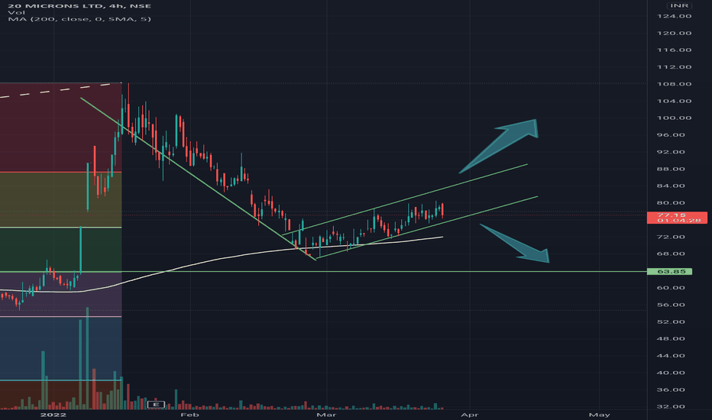Click the 100.00 price axis label

point(674,118)
